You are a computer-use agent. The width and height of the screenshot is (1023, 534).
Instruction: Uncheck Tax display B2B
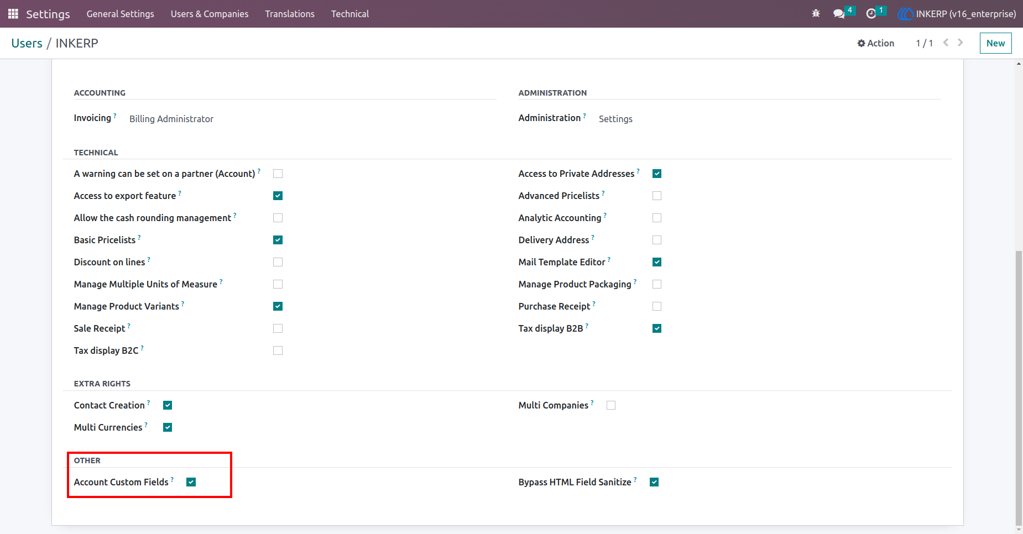657,328
